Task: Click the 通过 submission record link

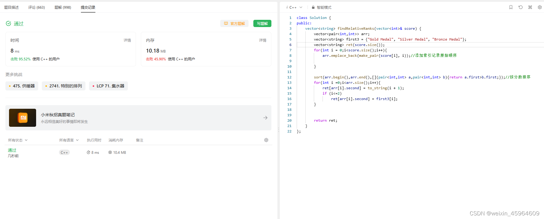Action: [x=12, y=150]
